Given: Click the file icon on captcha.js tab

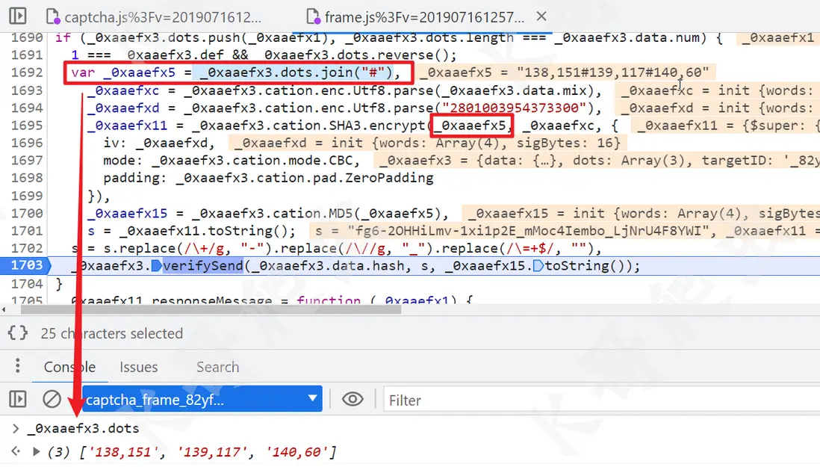Looking at the screenshot, I should 52,16.
